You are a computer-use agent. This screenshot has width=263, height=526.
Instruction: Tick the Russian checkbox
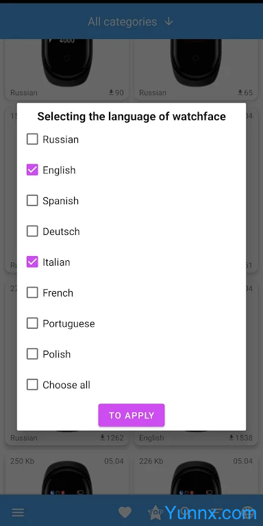(x=32, y=139)
